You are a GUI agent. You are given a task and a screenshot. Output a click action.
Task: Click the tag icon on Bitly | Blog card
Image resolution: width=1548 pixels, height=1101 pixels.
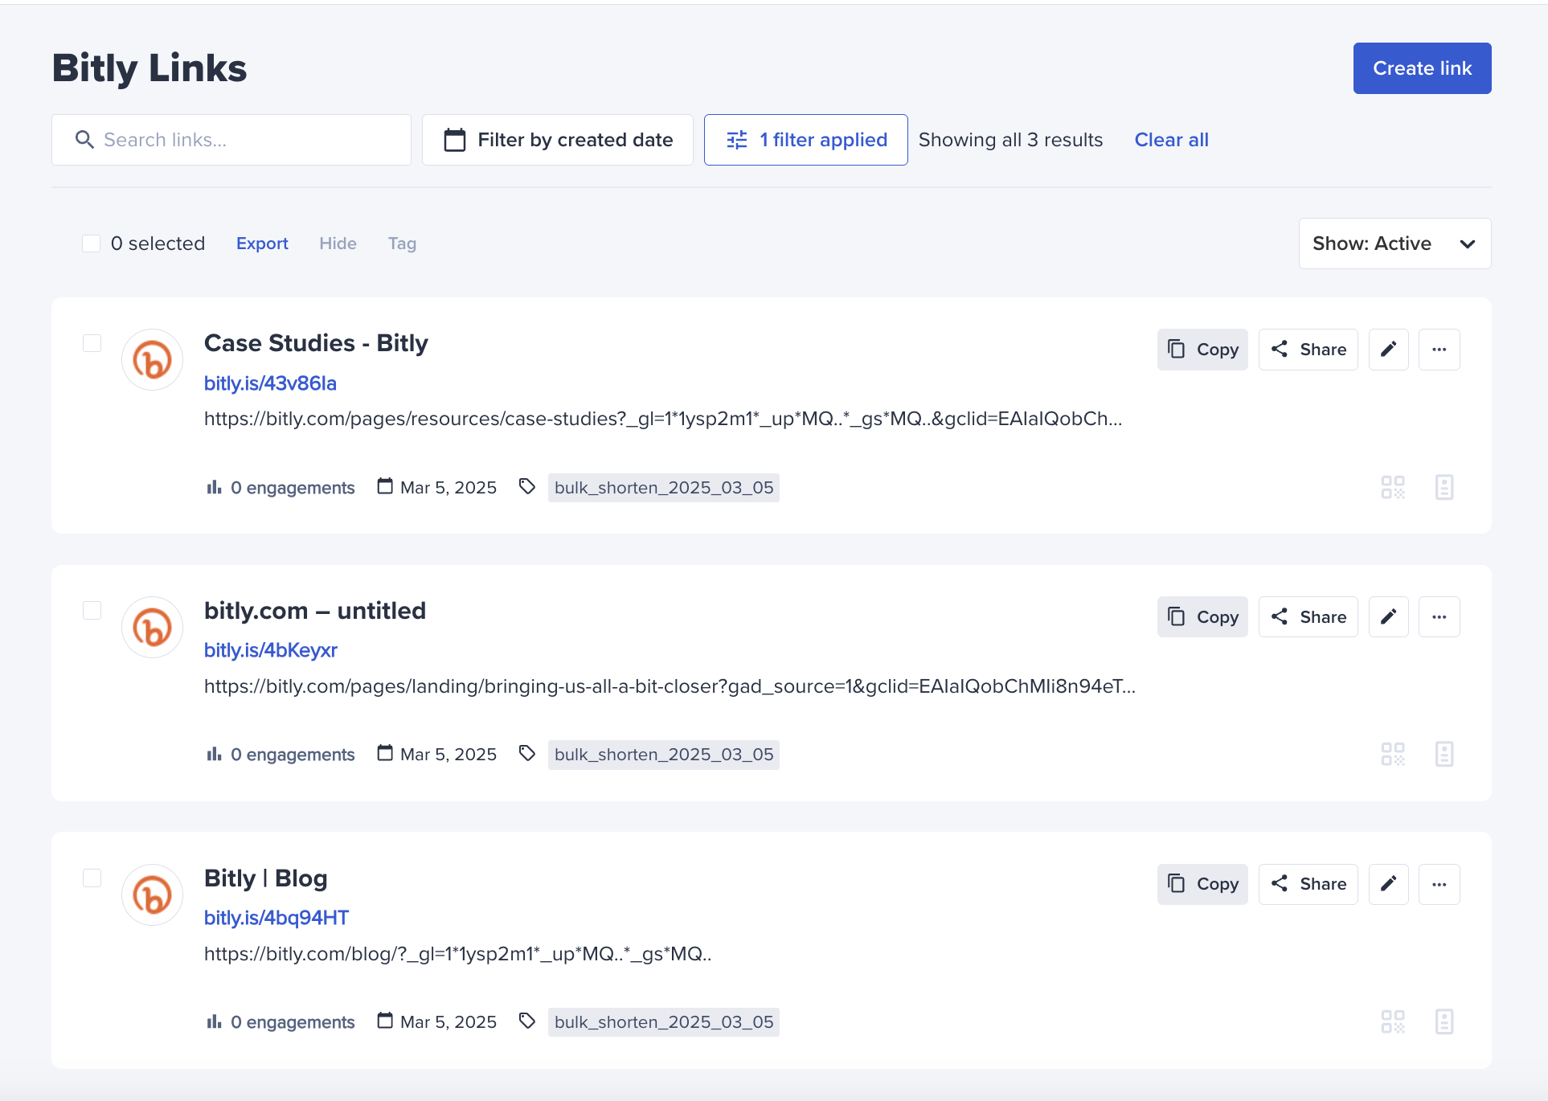527,1021
